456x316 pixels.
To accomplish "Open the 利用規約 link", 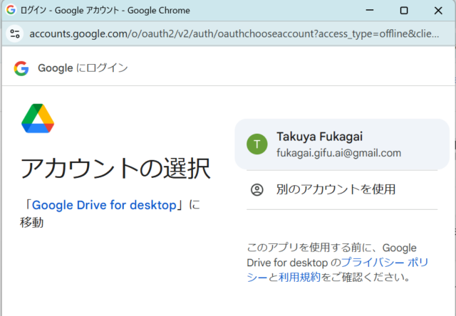I will coord(299,277).
